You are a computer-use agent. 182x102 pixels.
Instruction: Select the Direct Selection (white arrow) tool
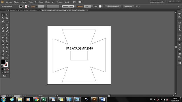[x=7, y=15]
